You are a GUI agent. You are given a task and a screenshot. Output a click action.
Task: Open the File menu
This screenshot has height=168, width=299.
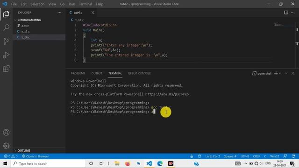click(x=14, y=4)
